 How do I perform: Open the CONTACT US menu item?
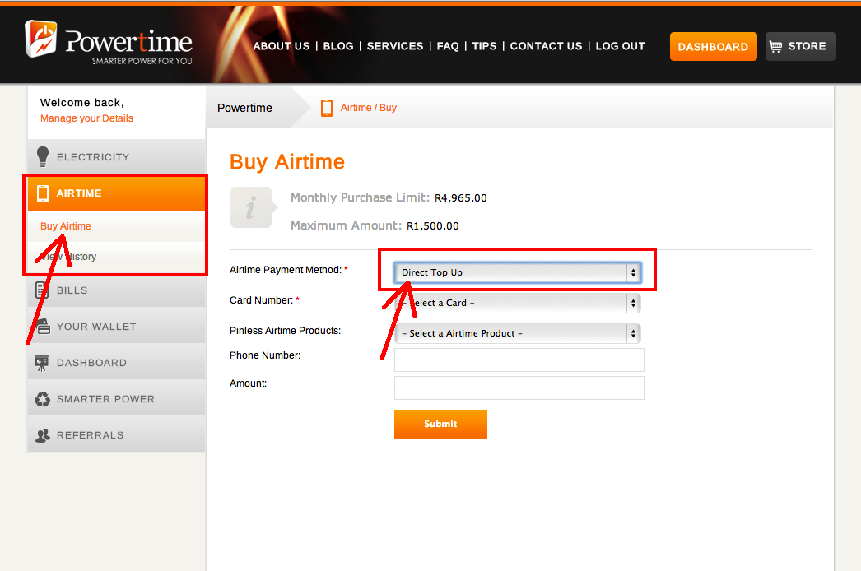(x=546, y=46)
